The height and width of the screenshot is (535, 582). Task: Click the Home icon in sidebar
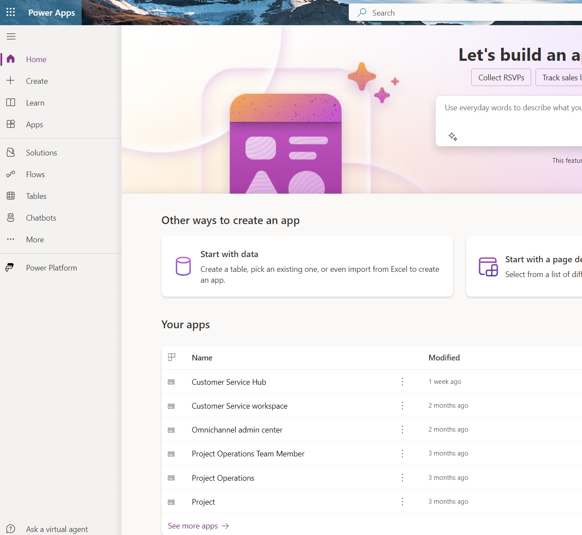tap(11, 59)
